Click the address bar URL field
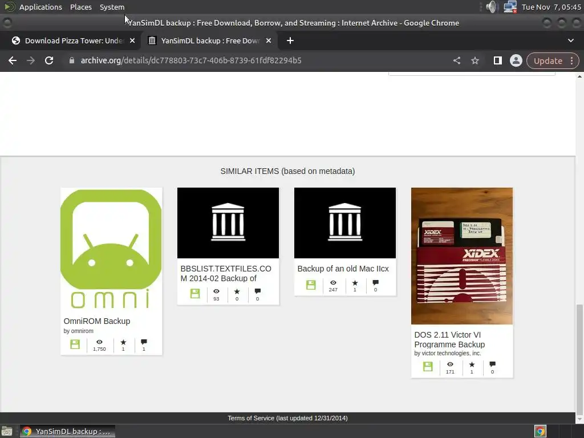The height and width of the screenshot is (438, 584). (191, 60)
